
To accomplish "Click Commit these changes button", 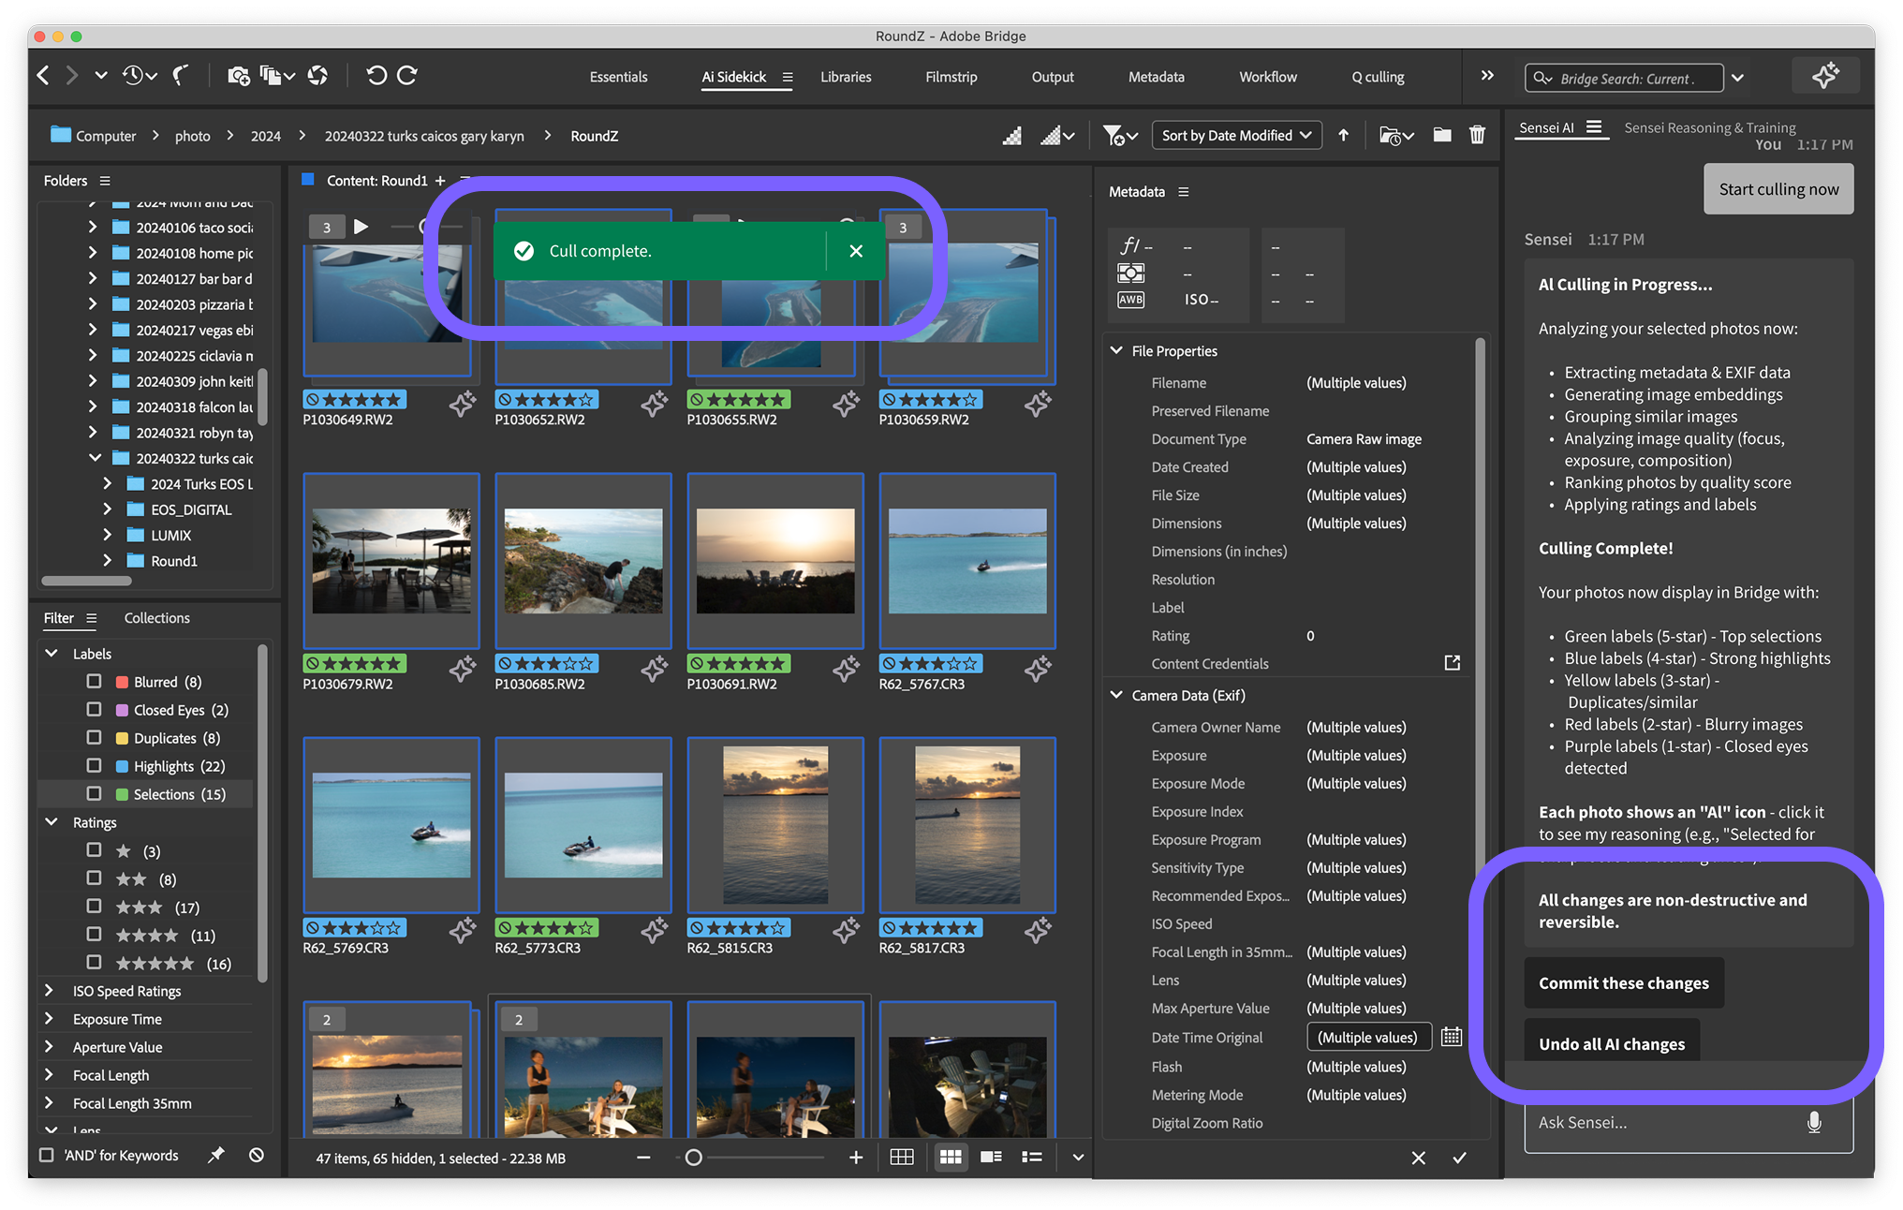I will 1623,982.
